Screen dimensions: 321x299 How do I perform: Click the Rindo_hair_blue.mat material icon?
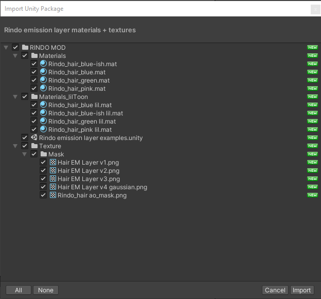pyautogui.click(x=43, y=72)
